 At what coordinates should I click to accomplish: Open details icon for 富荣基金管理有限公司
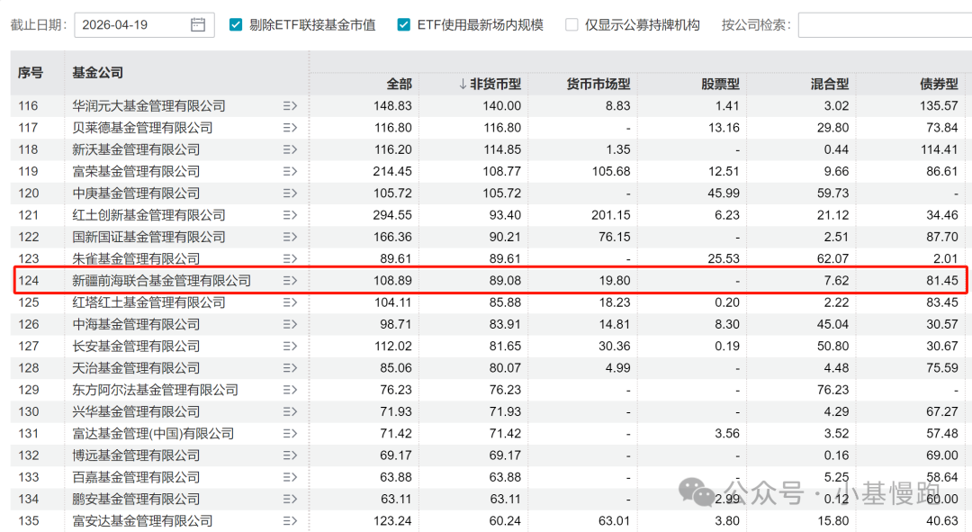[290, 171]
